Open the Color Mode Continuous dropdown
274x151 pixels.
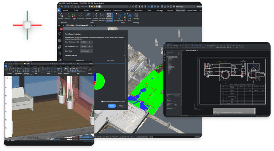coord(86,51)
